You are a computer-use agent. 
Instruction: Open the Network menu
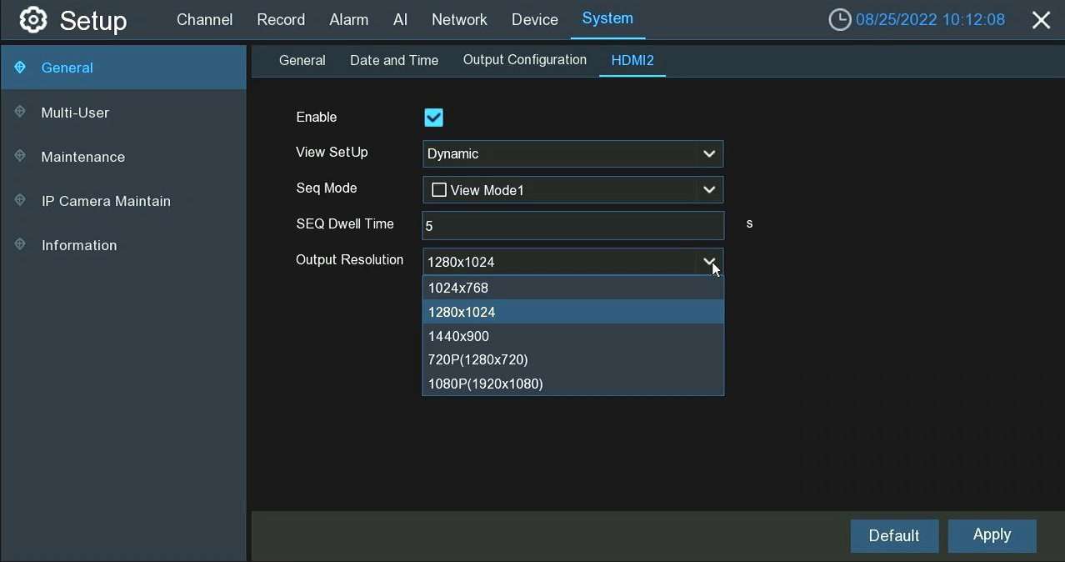pos(459,20)
